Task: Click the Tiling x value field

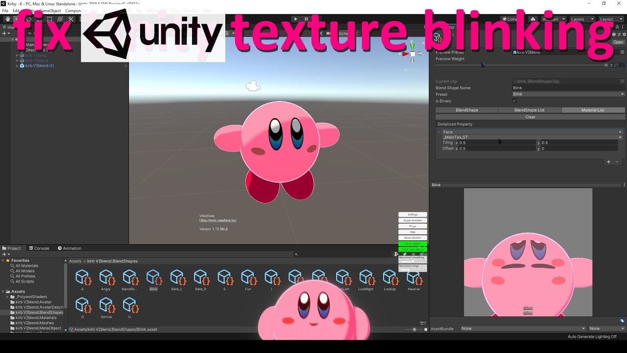Action: pos(497,143)
